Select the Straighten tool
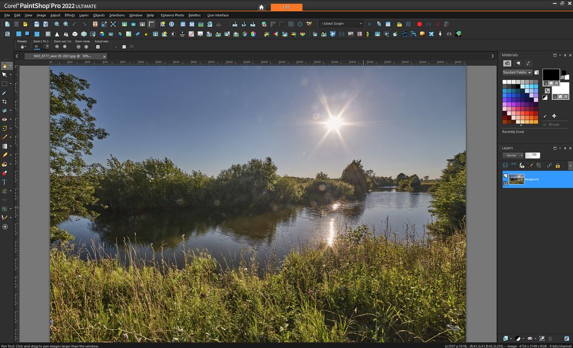Viewport: 573px width, 348px height. [4, 110]
